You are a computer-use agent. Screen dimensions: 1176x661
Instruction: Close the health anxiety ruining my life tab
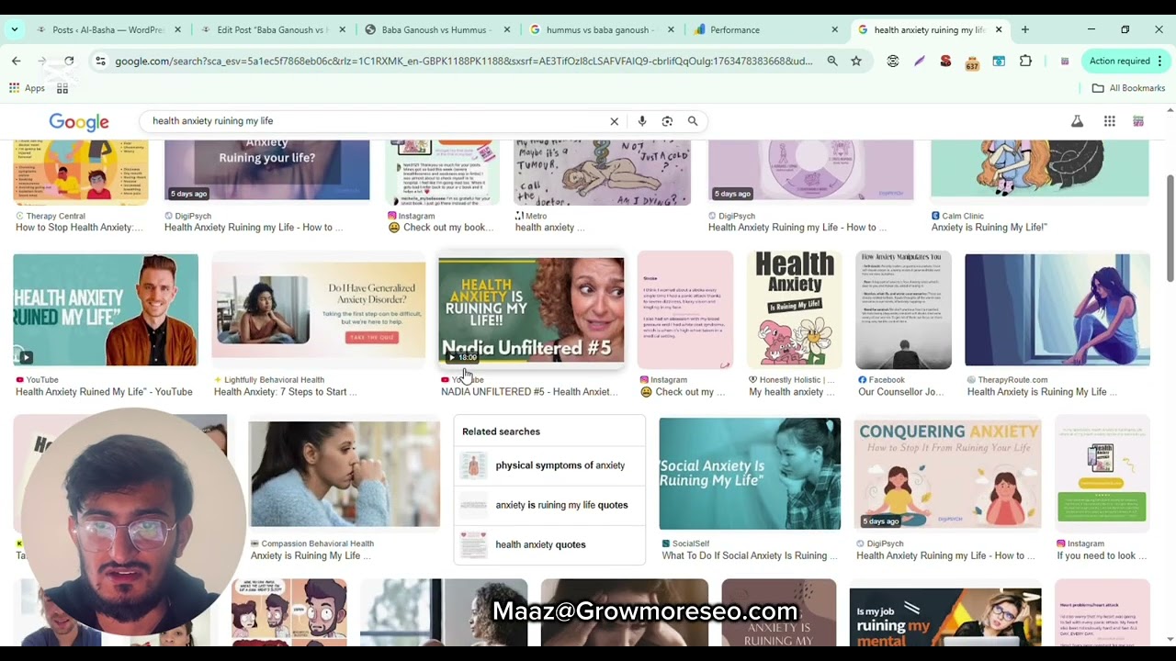999,29
